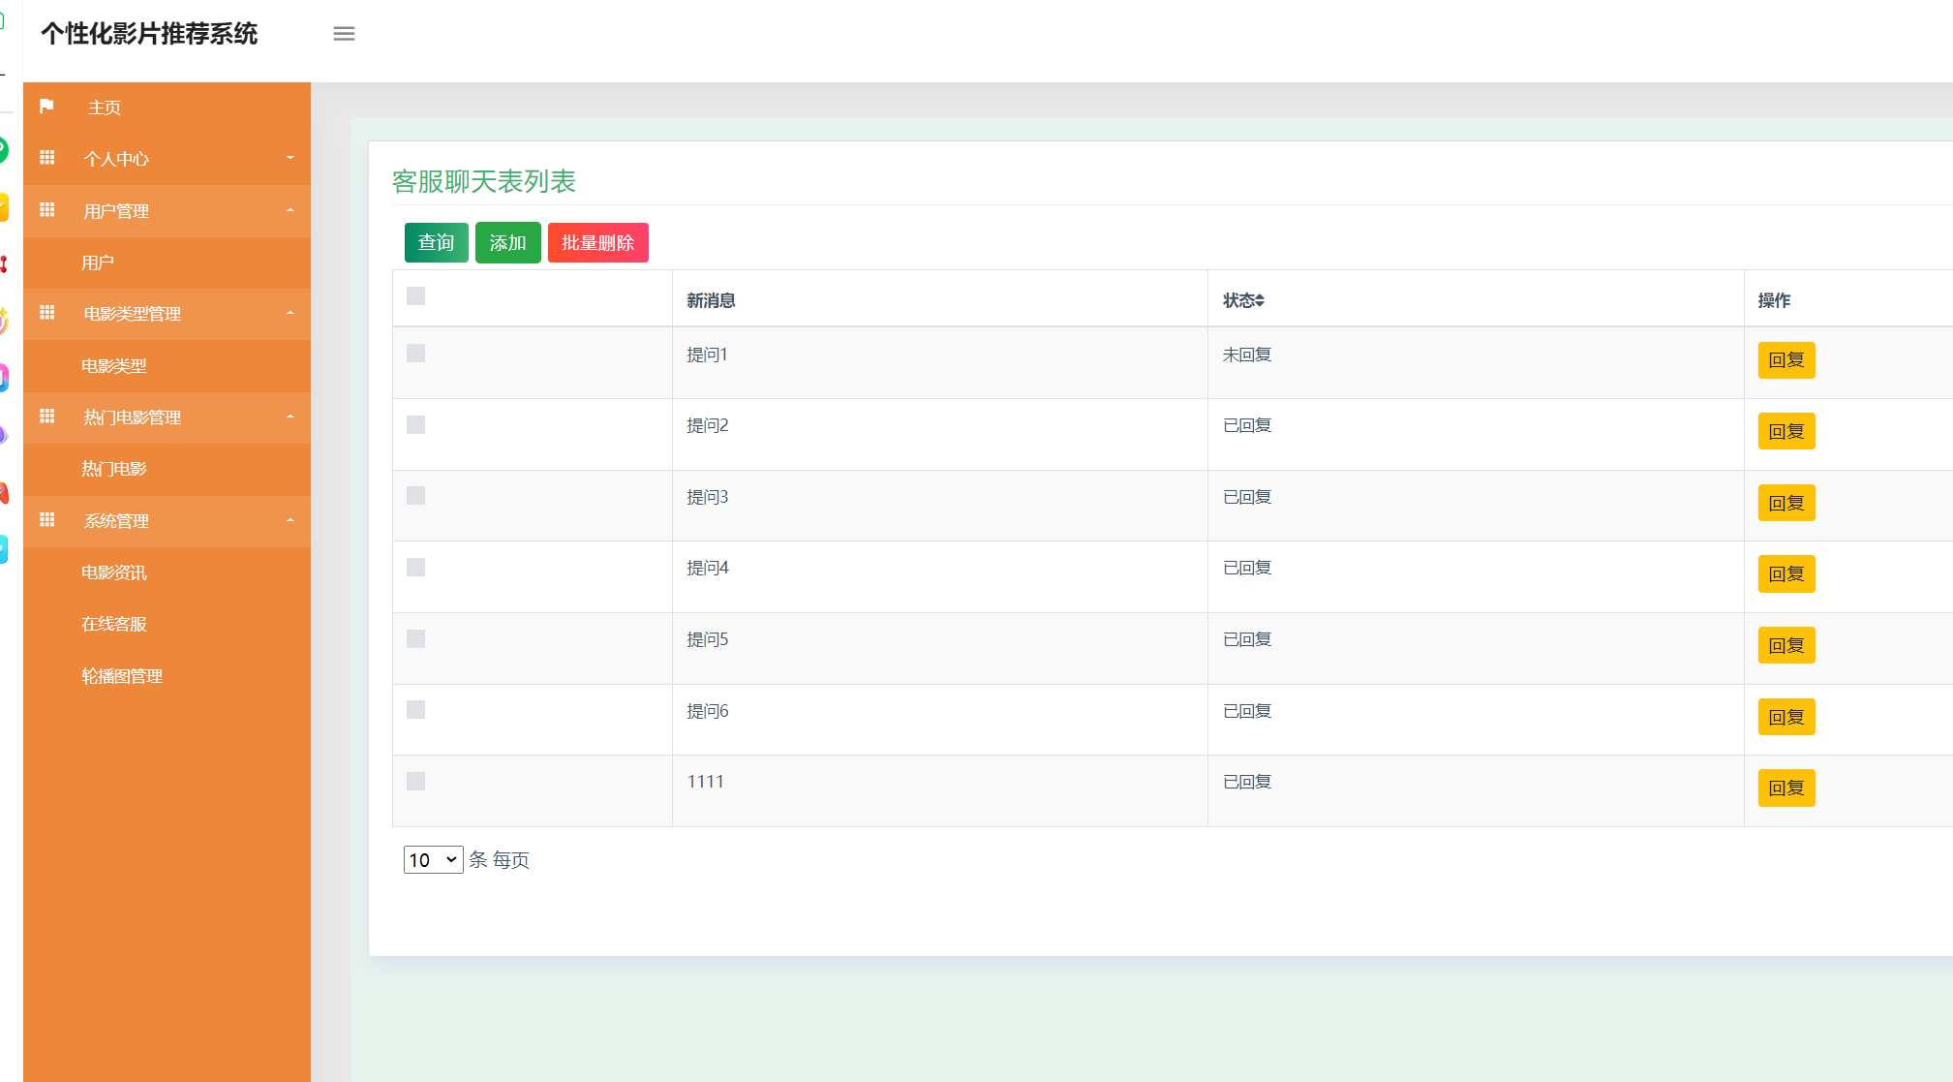
Task: Open the 10 per page dropdown
Action: click(x=433, y=860)
